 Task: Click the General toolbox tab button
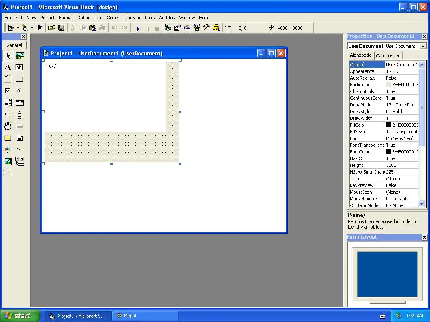click(x=14, y=45)
